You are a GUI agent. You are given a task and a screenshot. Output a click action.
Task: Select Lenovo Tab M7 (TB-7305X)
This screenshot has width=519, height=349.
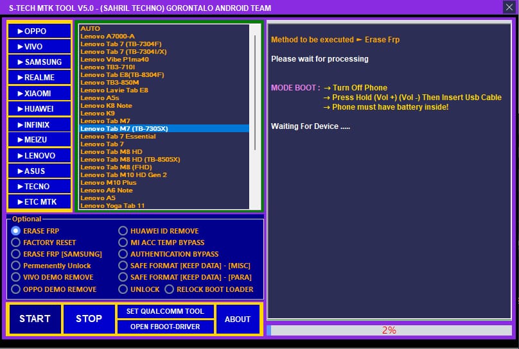(164, 128)
